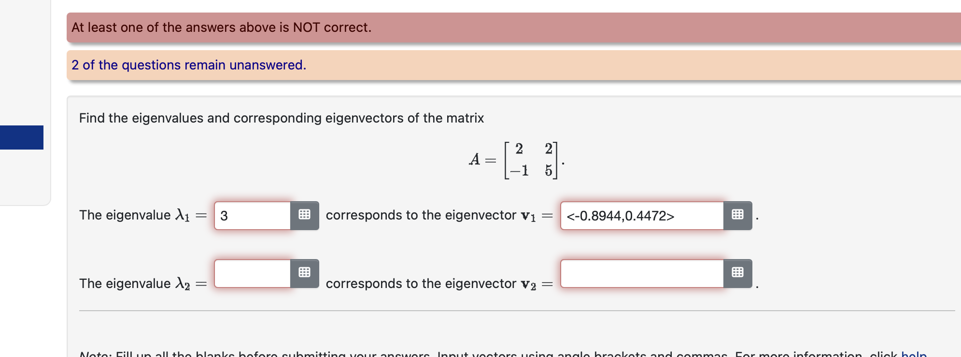Select the matrix A displayed in the problem

516,159
